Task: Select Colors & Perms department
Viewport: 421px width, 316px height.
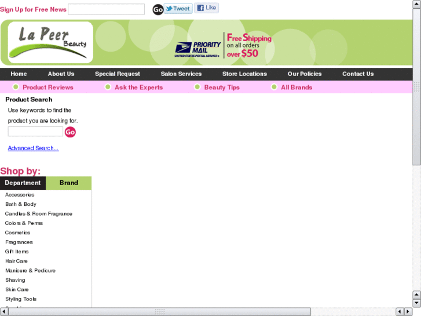Action: click(x=24, y=223)
